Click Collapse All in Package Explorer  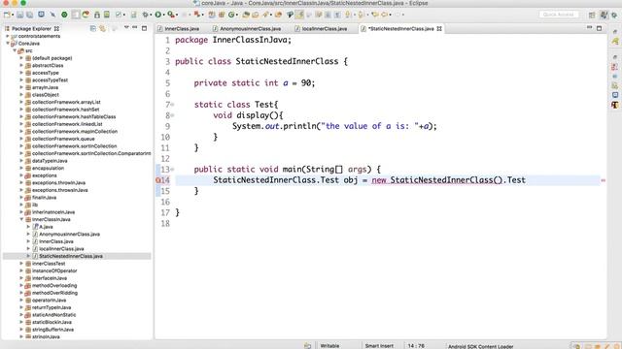93,28
